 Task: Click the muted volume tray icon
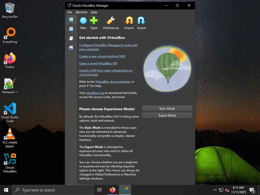pos(227,190)
